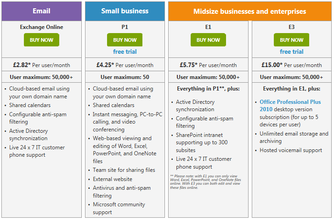334x221 pixels.
Task: Click the E3 plan title
Action: point(291,27)
